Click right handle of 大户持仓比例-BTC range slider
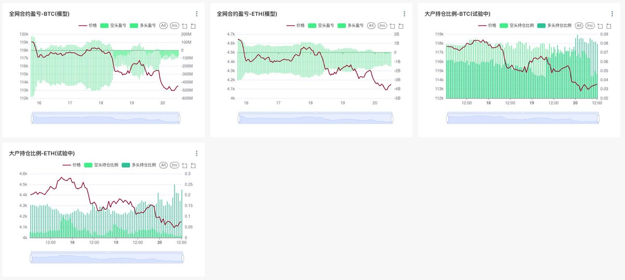Screen dimensions: 625x280 (x=598, y=119)
